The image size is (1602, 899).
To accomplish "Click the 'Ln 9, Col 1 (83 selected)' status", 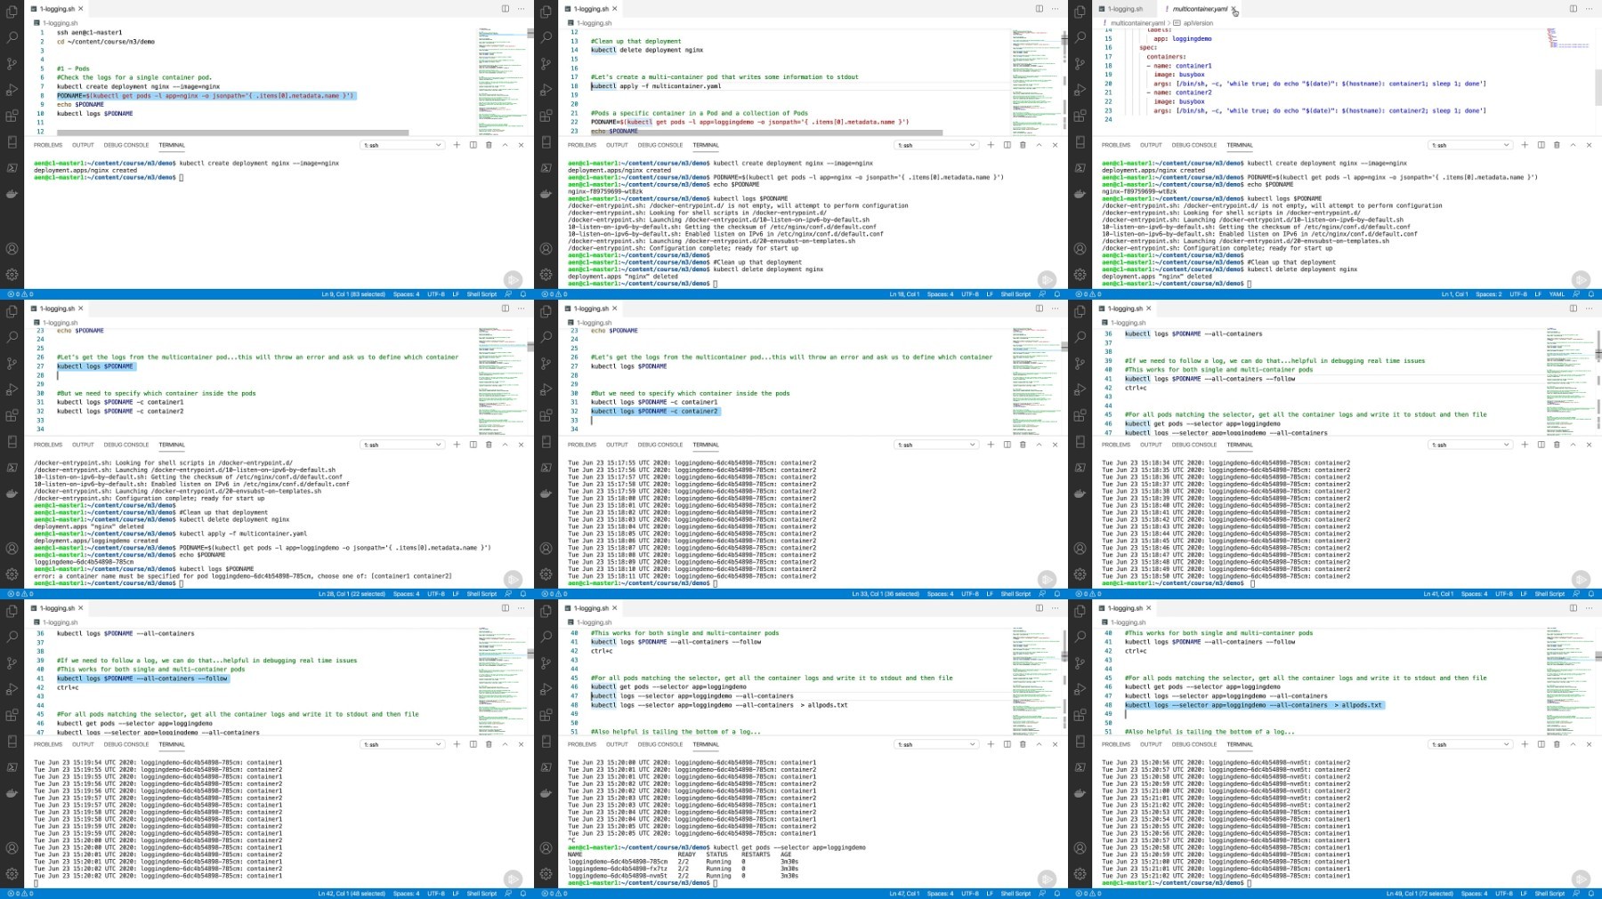I will [x=353, y=294].
